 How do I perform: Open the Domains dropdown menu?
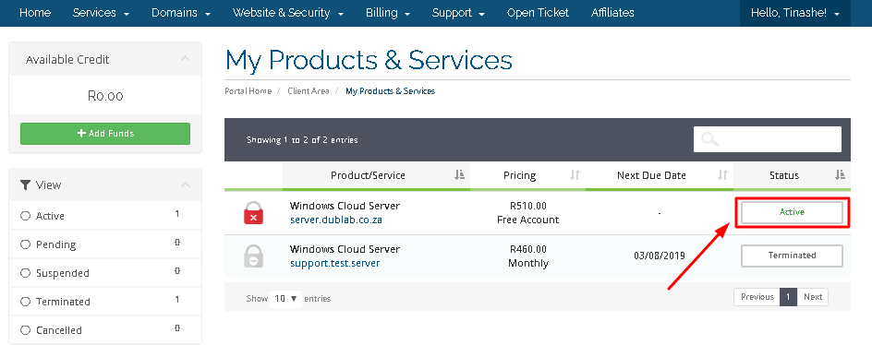(181, 13)
